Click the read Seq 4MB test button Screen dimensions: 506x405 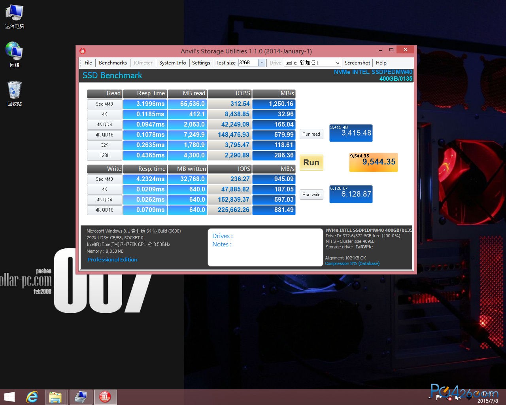click(104, 104)
